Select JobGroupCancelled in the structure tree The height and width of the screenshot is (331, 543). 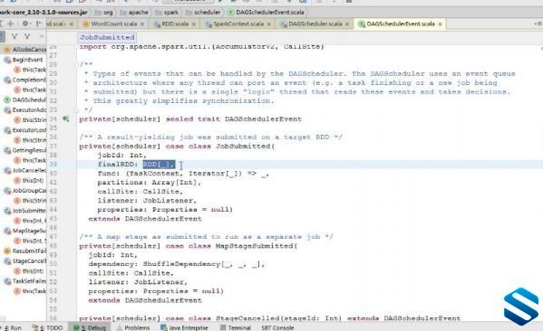[25, 191]
